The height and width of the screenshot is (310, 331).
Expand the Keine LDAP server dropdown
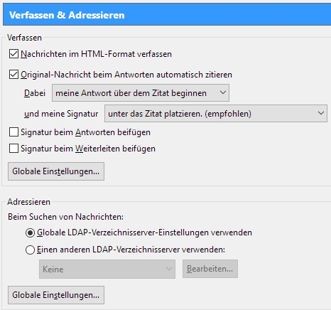[x=107, y=269]
